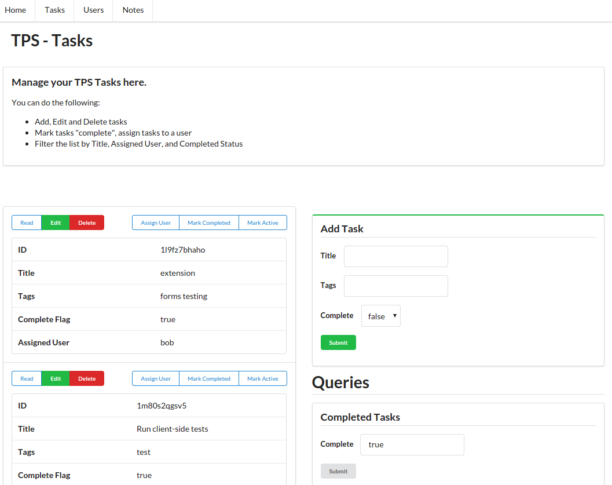Image resolution: width=612 pixels, height=485 pixels.
Task: Click Read for the extension task
Action: tap(27, 223)
